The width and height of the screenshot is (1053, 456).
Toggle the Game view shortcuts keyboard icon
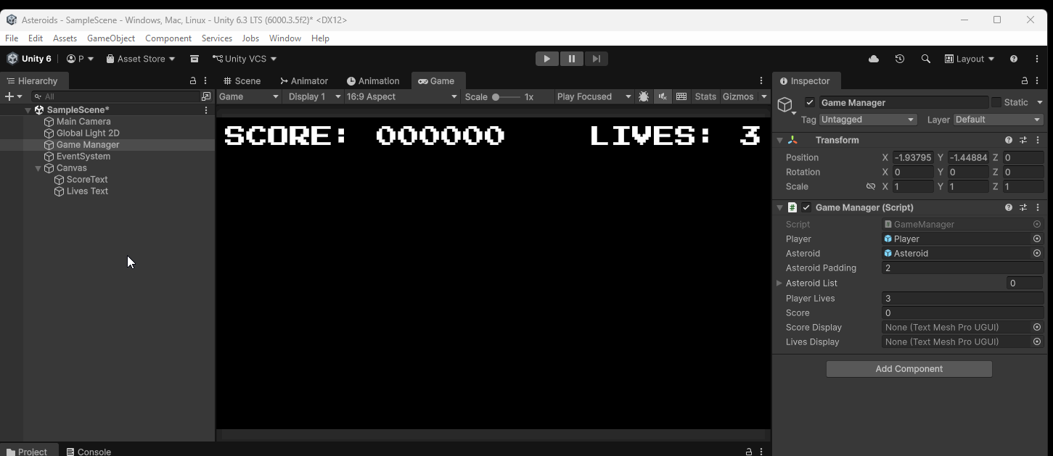[x=681, y=96]
